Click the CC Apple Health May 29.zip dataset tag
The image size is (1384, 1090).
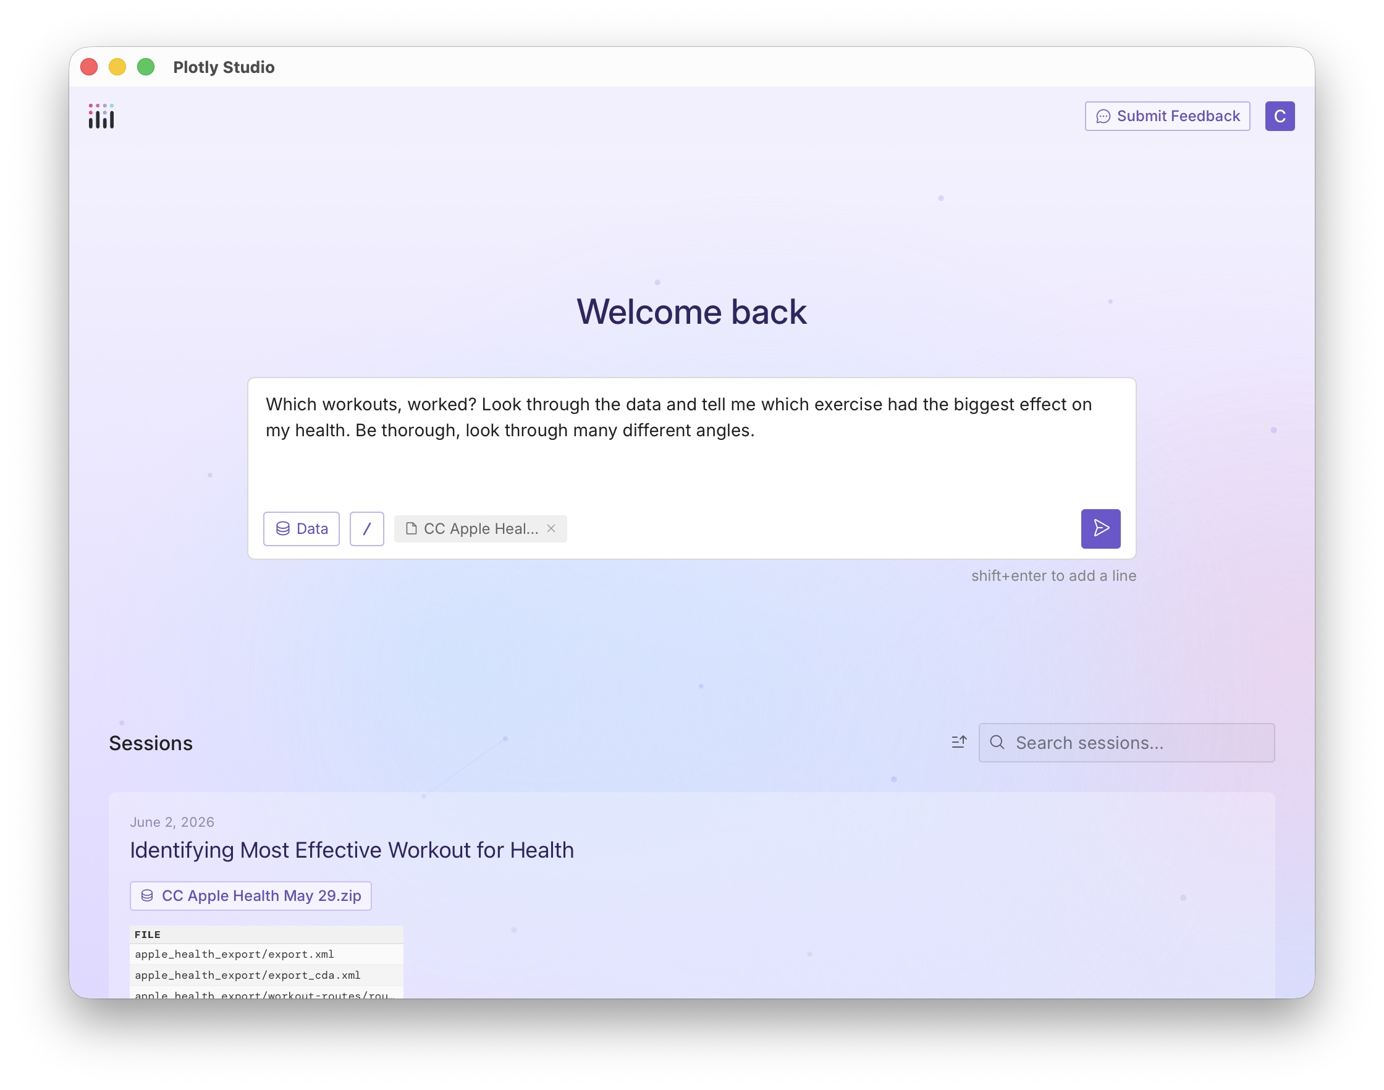pyautogui.click(x=251, y=895)
